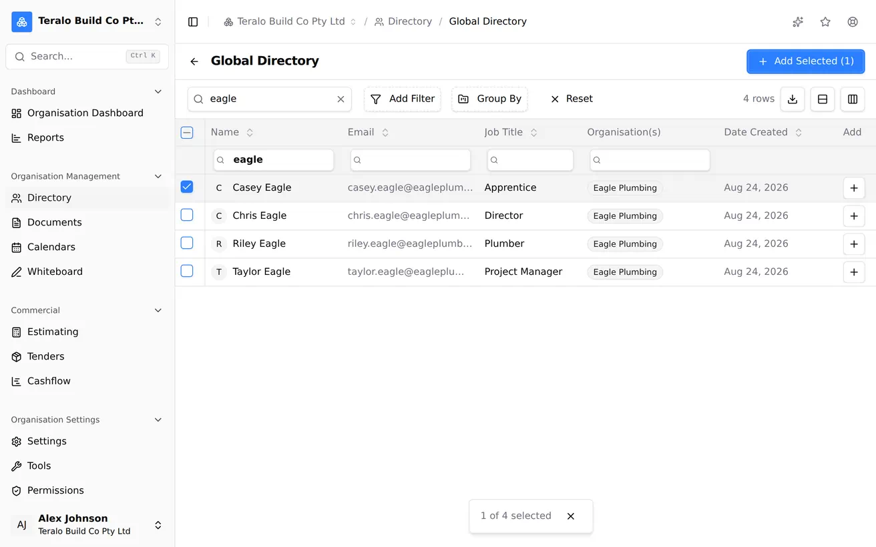Click the sparkle AI assistant icon

(798, 22)
